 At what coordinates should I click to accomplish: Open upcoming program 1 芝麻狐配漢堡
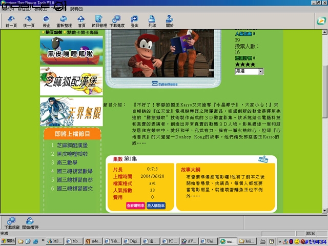click(72, 145)
